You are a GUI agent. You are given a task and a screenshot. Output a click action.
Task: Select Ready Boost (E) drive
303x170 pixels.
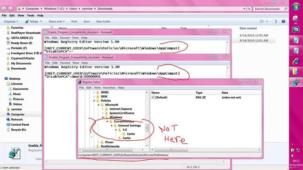21,43
